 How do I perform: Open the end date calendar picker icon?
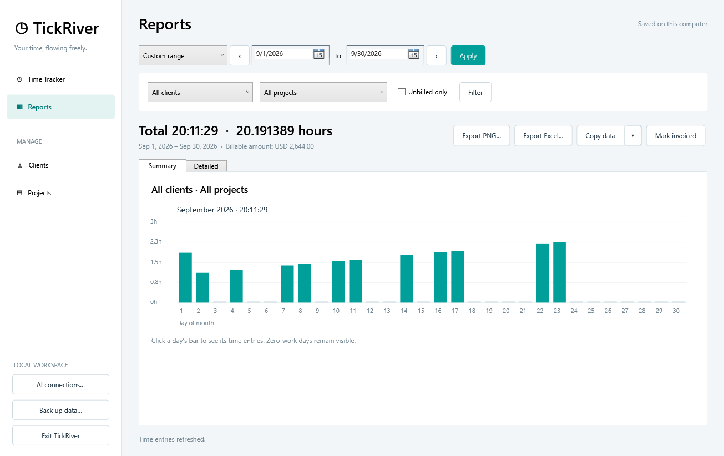pyautogui.click(x=413, y=54)
